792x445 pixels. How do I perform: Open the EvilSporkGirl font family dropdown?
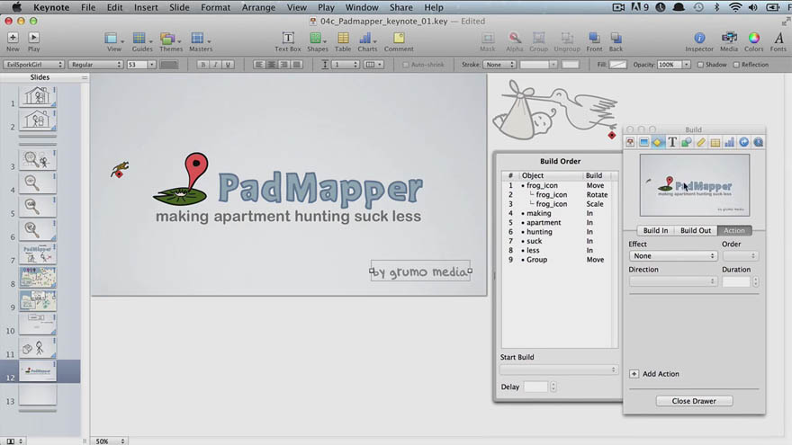(x=33, y=65)
